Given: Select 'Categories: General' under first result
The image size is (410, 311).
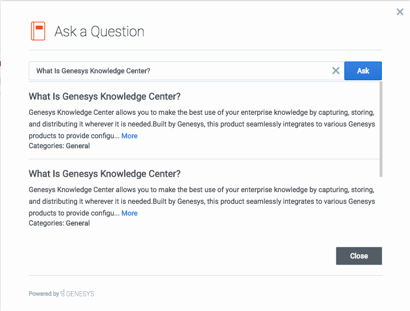Looking at the screenshot, I should (x=59, y=146).
